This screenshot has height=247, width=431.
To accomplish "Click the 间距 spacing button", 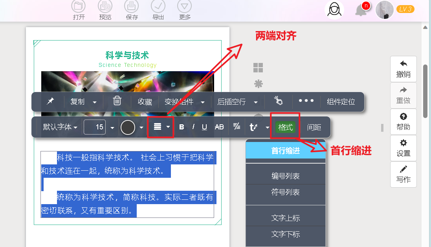I will point(314,127).
